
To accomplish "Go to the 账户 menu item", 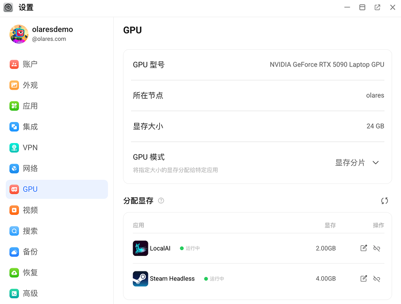I will pos(57,64).
